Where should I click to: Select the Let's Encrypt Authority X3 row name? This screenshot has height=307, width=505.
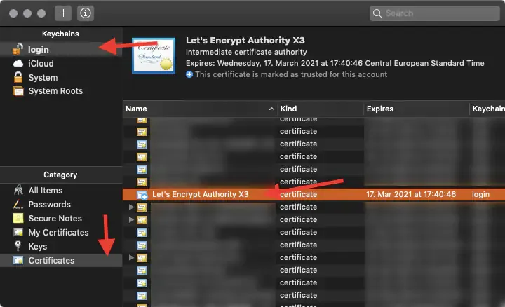201,194
